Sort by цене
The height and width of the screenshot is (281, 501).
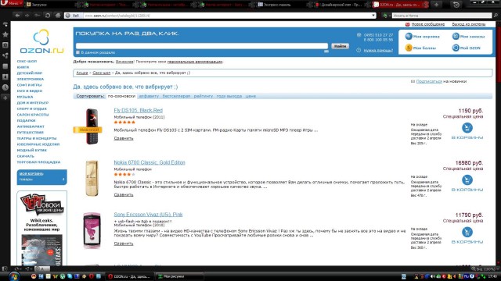coord(250,96)
